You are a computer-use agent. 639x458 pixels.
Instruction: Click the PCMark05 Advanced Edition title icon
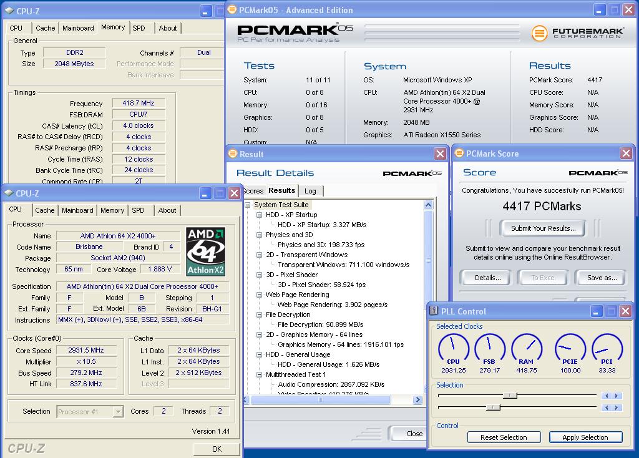pyautogui.click(x=232, y=9)
